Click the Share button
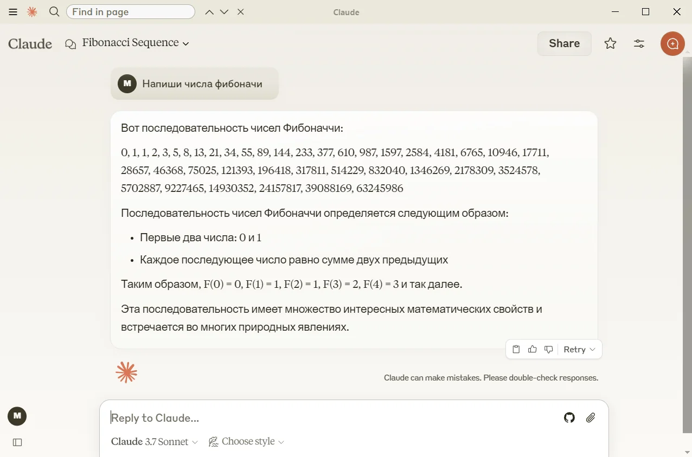The width and height of the screenshot is (692, 457). click(564, 43)
